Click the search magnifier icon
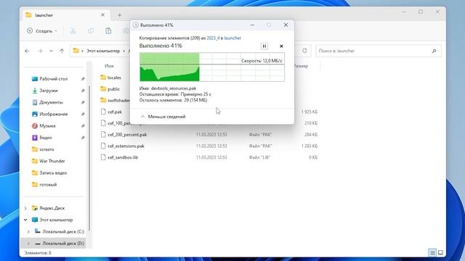465x261 pixels. (434, 51)
